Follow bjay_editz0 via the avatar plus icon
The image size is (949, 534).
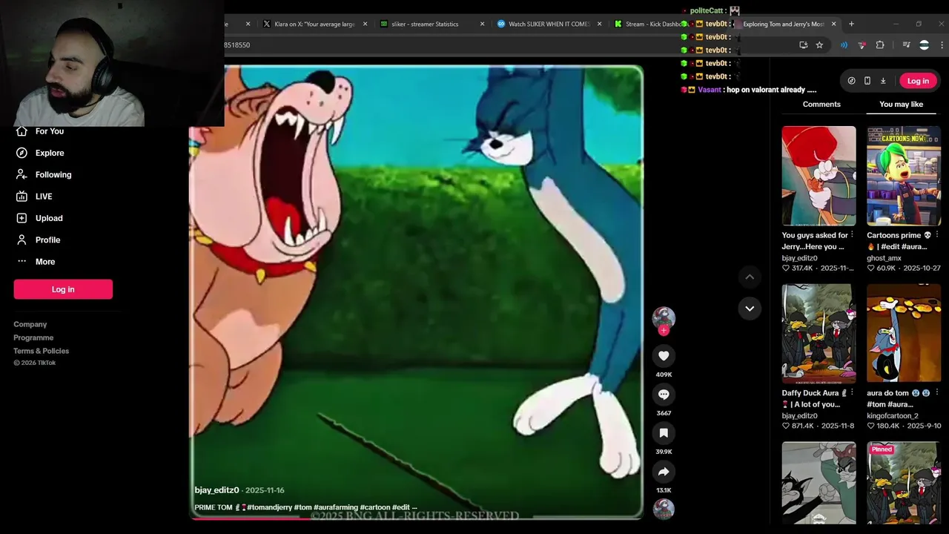click(664, 331)
